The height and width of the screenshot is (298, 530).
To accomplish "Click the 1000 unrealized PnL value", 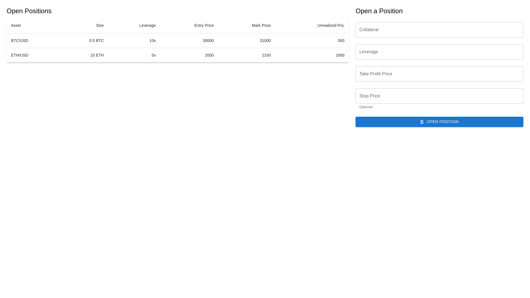I will point(340,55).
